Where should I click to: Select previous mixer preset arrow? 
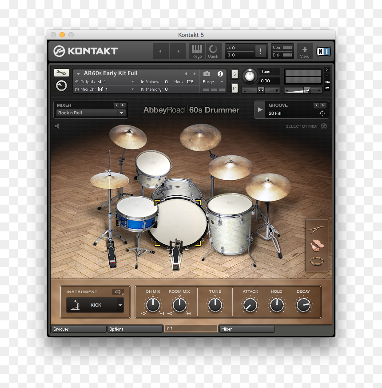pyautogui.click(x=117, y=105)
